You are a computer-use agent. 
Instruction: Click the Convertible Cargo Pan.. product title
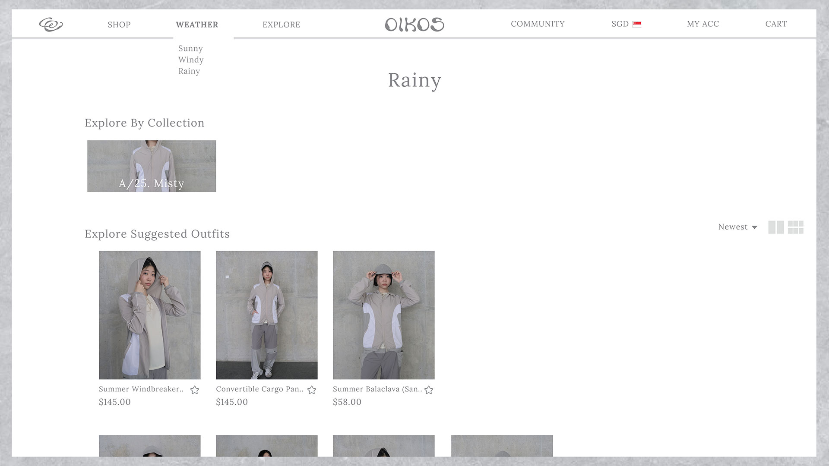coord(259,389)
